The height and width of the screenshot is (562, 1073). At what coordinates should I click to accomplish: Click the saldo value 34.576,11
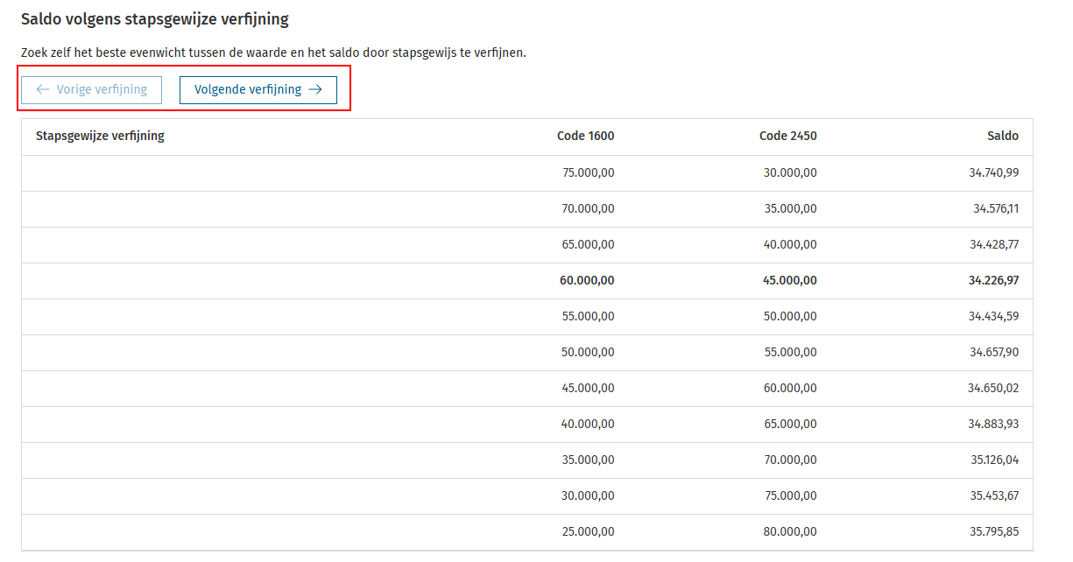click(x=995, y=208)
